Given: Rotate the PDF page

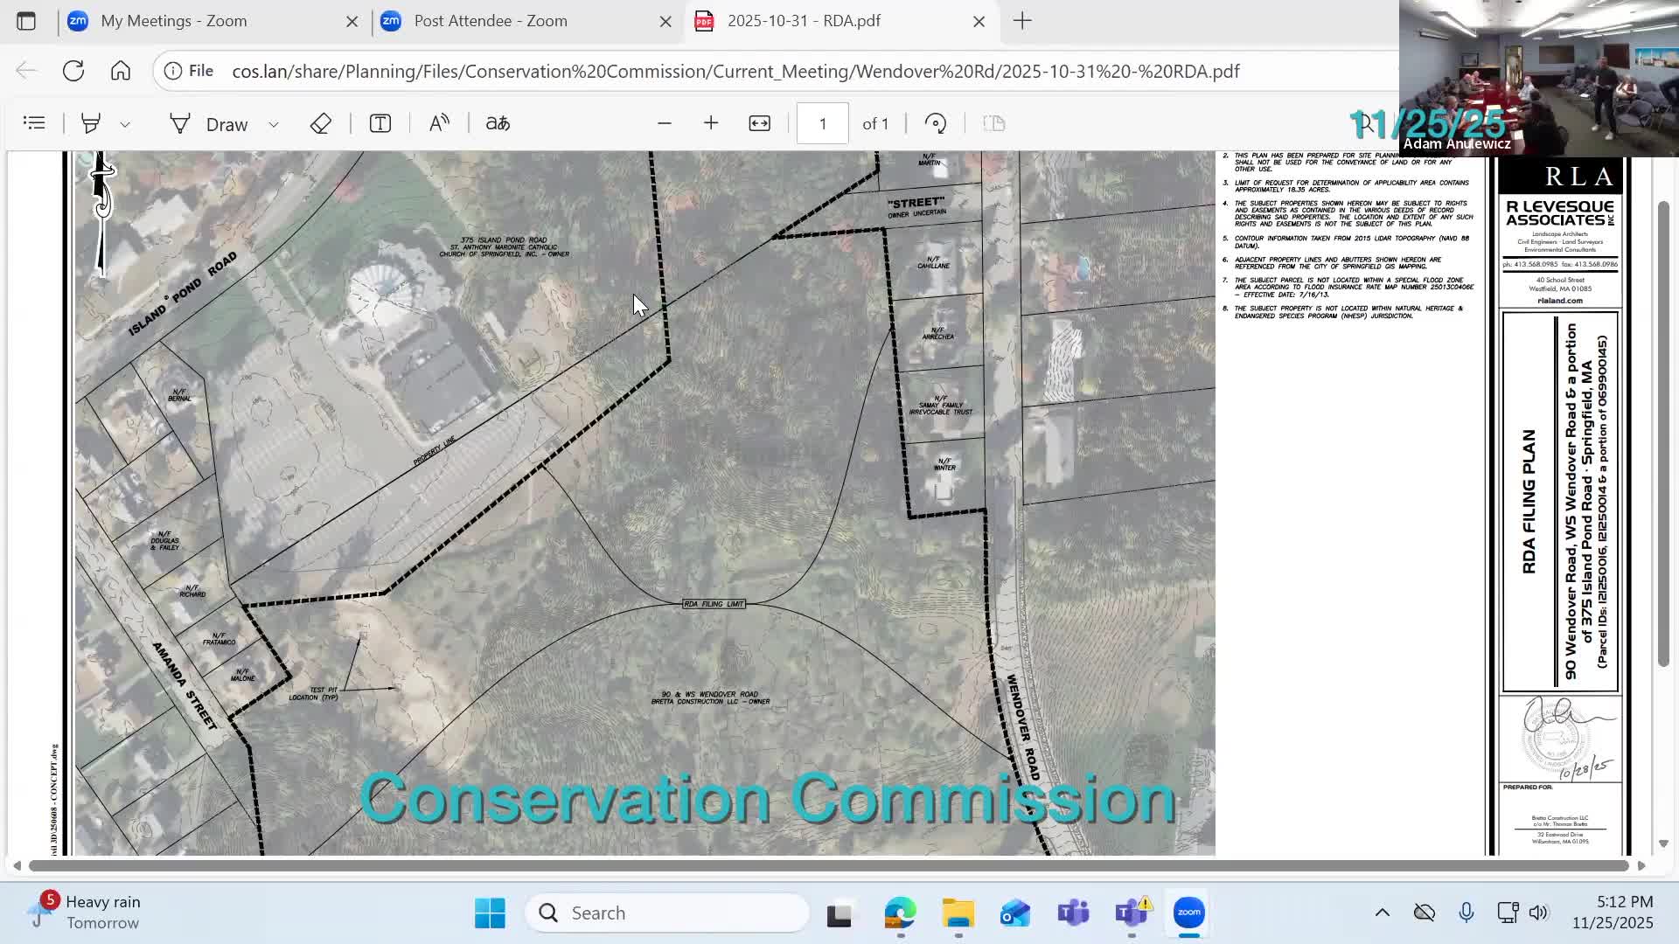Looking at the screenshot, I should [x=936, y=122].
